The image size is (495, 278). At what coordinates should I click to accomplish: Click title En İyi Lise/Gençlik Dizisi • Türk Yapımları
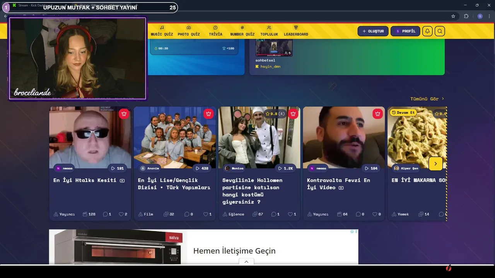174,184
